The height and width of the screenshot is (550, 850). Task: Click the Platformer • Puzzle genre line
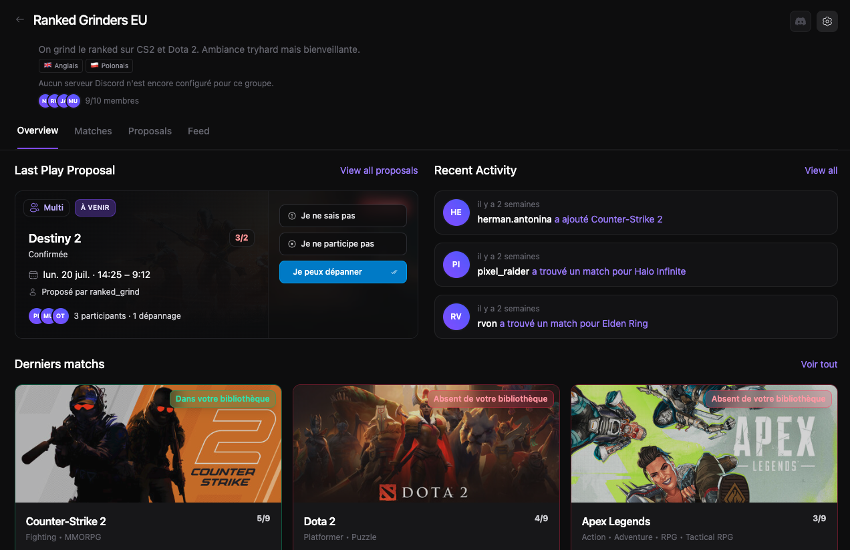[x=340, y=537]
